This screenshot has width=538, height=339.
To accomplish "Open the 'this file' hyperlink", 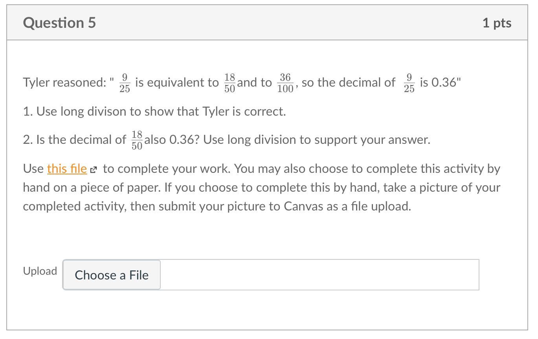I will [66, 169].
